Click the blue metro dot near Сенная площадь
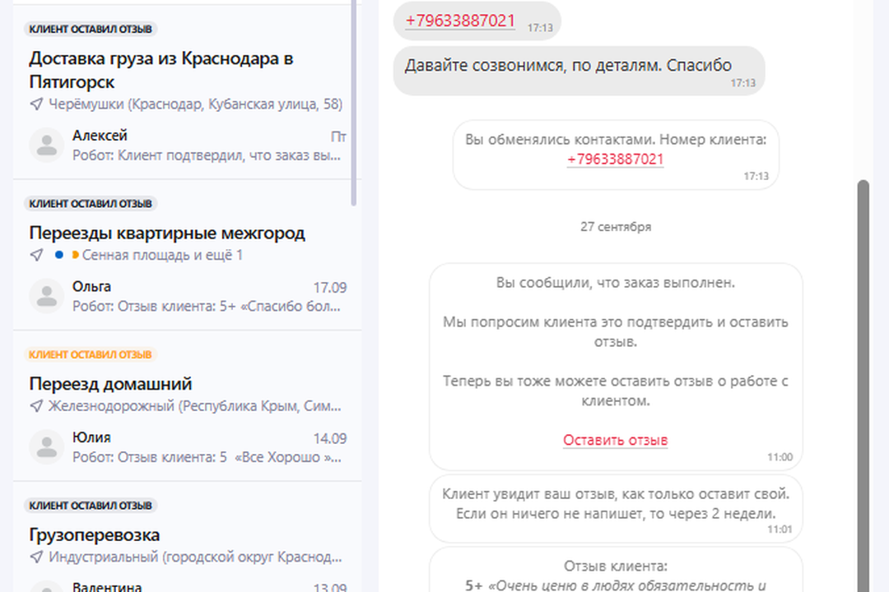The width and height of the screenshot is (889, 592). [x=58, y=255]
